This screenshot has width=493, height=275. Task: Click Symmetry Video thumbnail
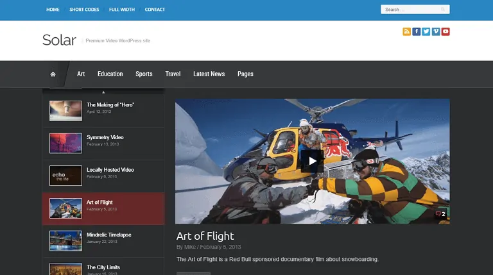click(x=65, y=143)
